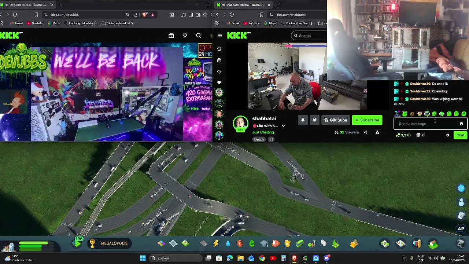Open Discord from the taskbar
The height and width of the screenshot is (264, 469).
(x=326, y=258)
